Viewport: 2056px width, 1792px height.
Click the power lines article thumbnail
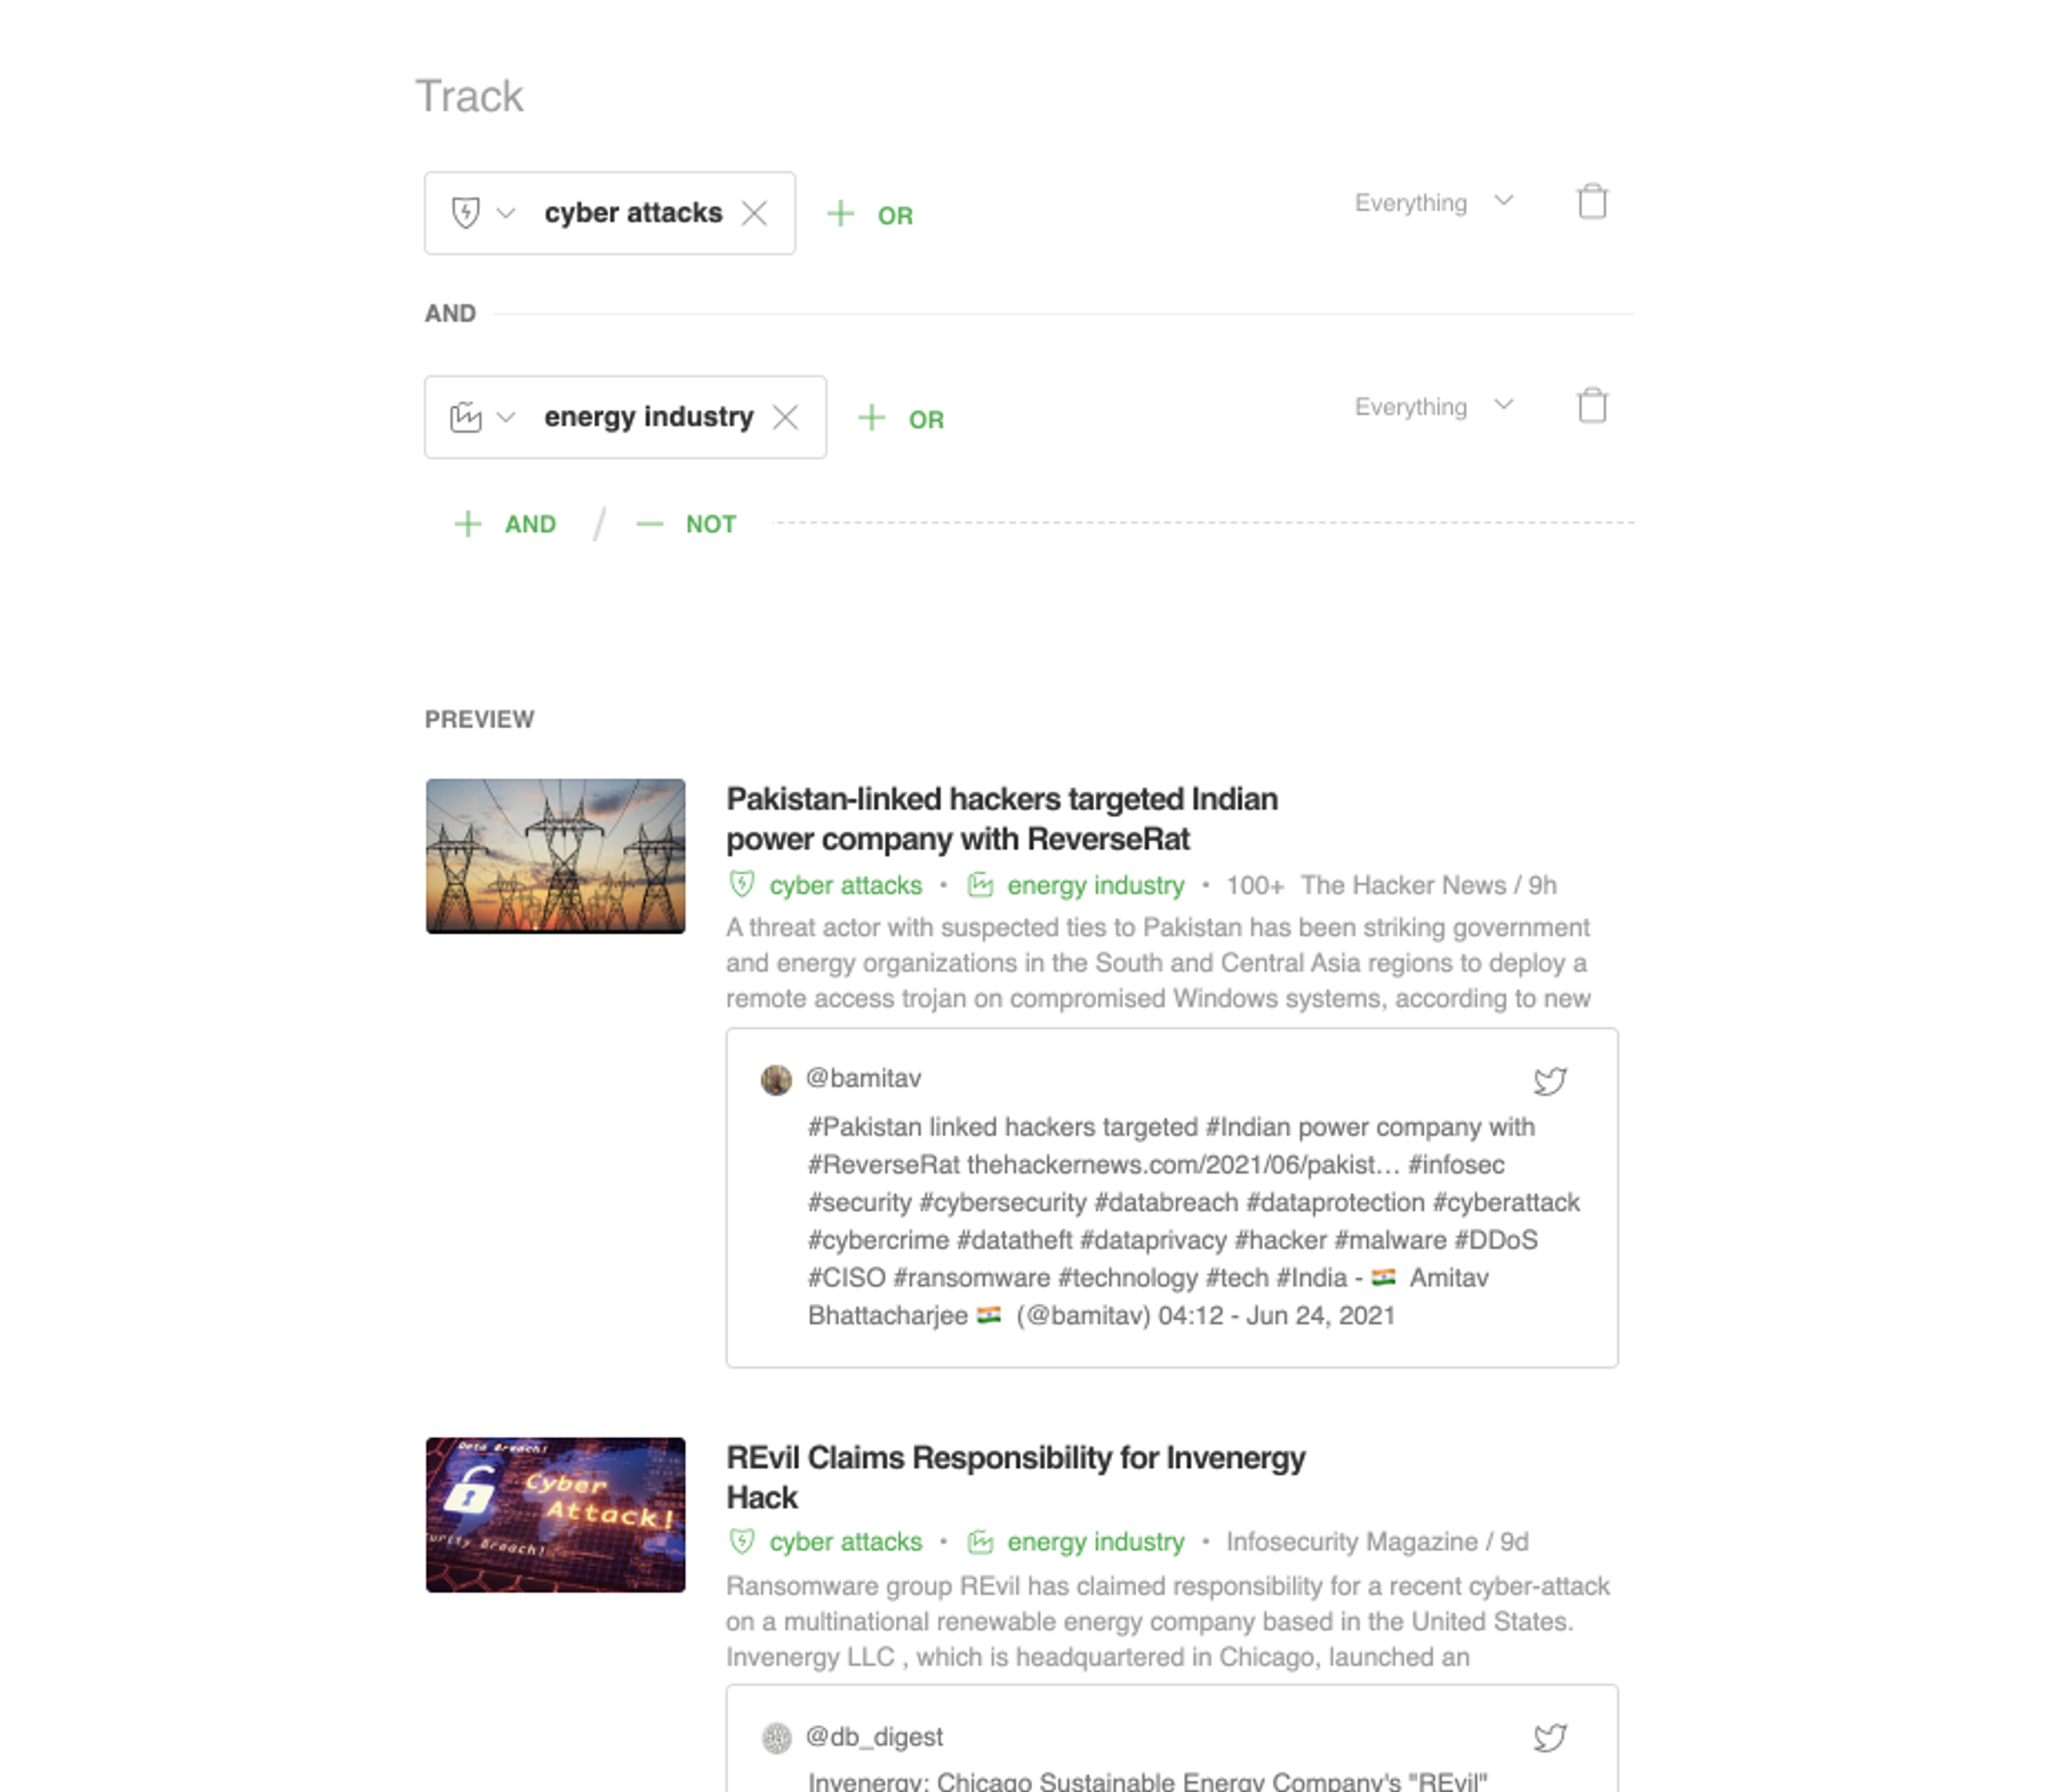click(555, 856)
